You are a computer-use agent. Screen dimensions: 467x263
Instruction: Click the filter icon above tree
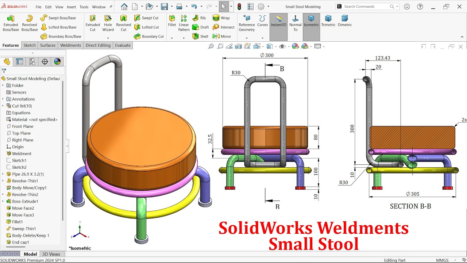click(x=4, y=71)
